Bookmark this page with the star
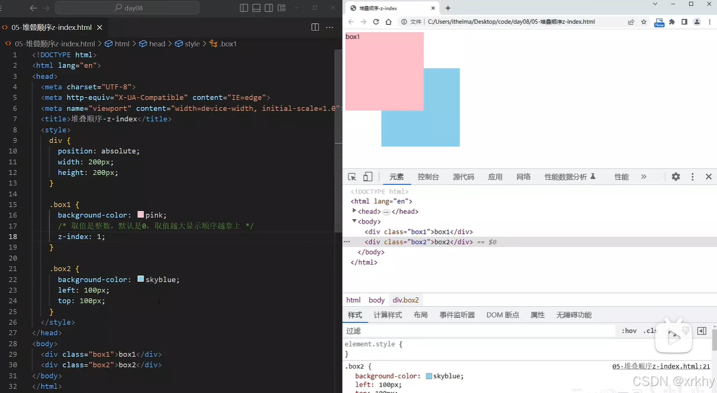717x393 pixels. pyautogui.click(x=644, y=22)
